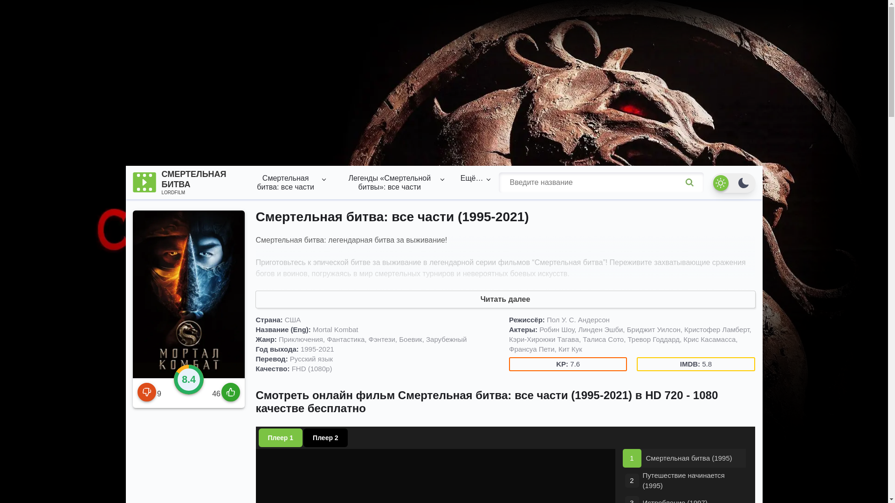Click the country link 'США'
This screenshot has height=503, width=895.
pyautogui.click(x=293, y=320)
